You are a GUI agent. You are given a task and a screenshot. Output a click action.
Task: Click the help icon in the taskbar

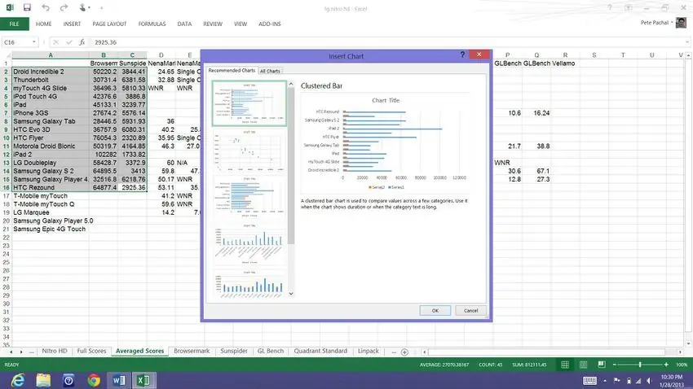[x=68, y=380]
